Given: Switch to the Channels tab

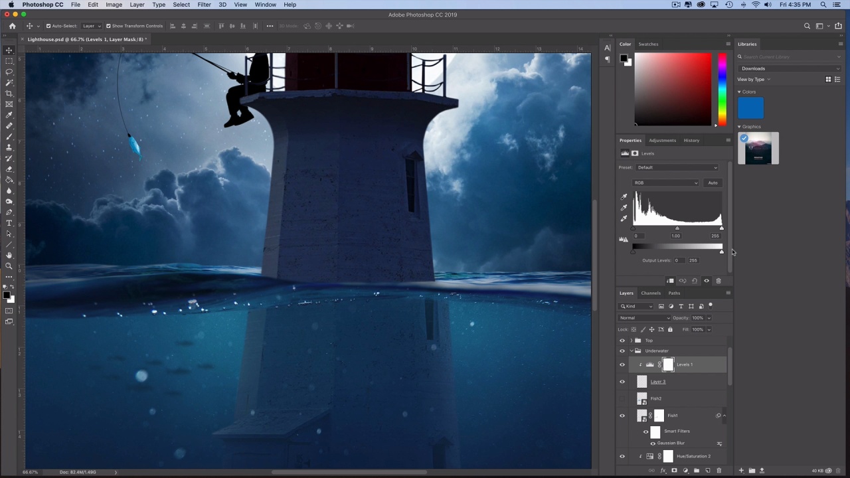Looking at the screenshot, I should tap(650, 293).
